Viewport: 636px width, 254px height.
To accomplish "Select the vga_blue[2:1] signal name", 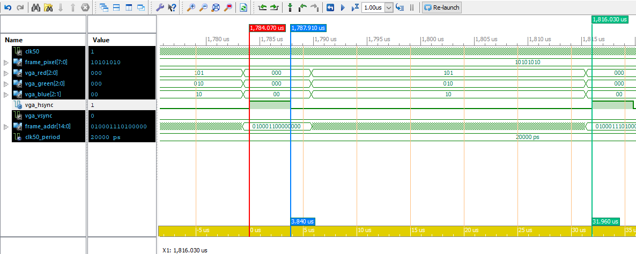I will pyautogui.click(x=43, y=94).
